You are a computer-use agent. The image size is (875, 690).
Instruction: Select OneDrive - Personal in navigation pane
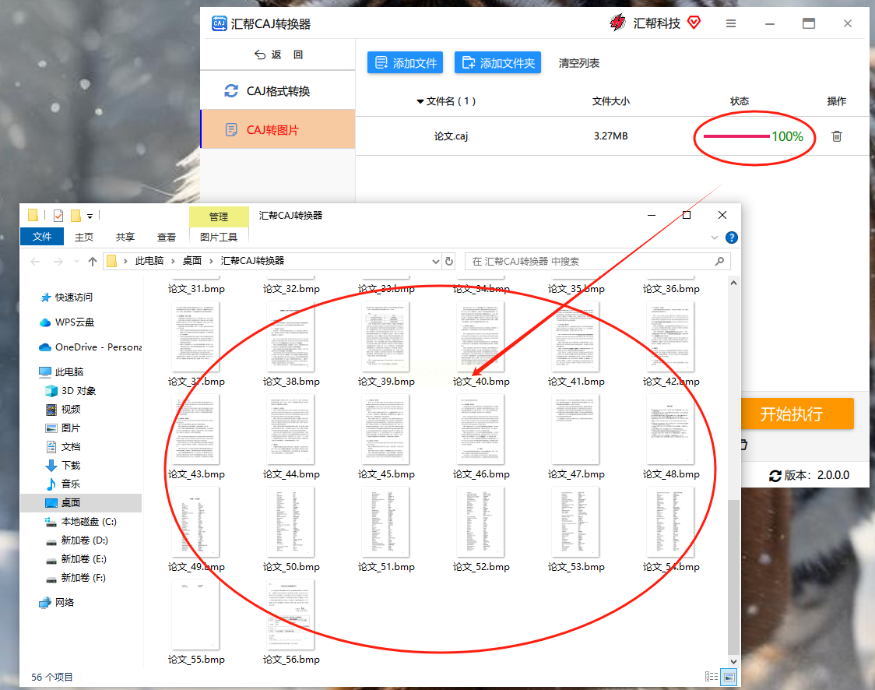click(x=90, y=347)
